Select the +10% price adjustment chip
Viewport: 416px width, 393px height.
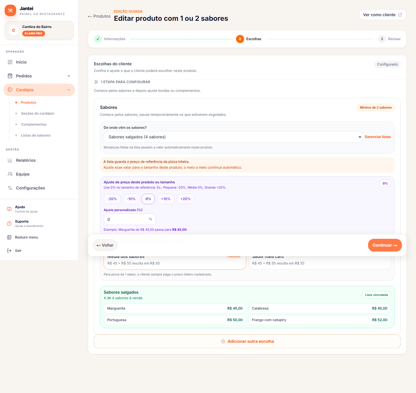tap(166, 199)
